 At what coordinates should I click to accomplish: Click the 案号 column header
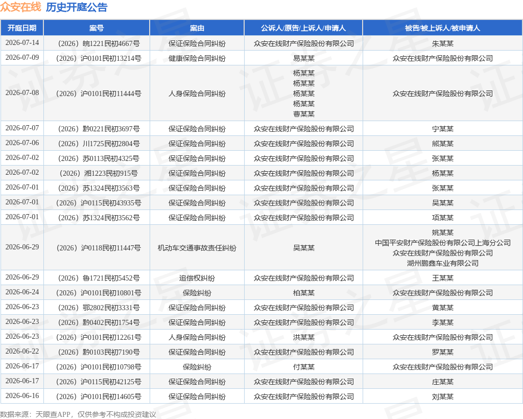click(x=97, y=28)
